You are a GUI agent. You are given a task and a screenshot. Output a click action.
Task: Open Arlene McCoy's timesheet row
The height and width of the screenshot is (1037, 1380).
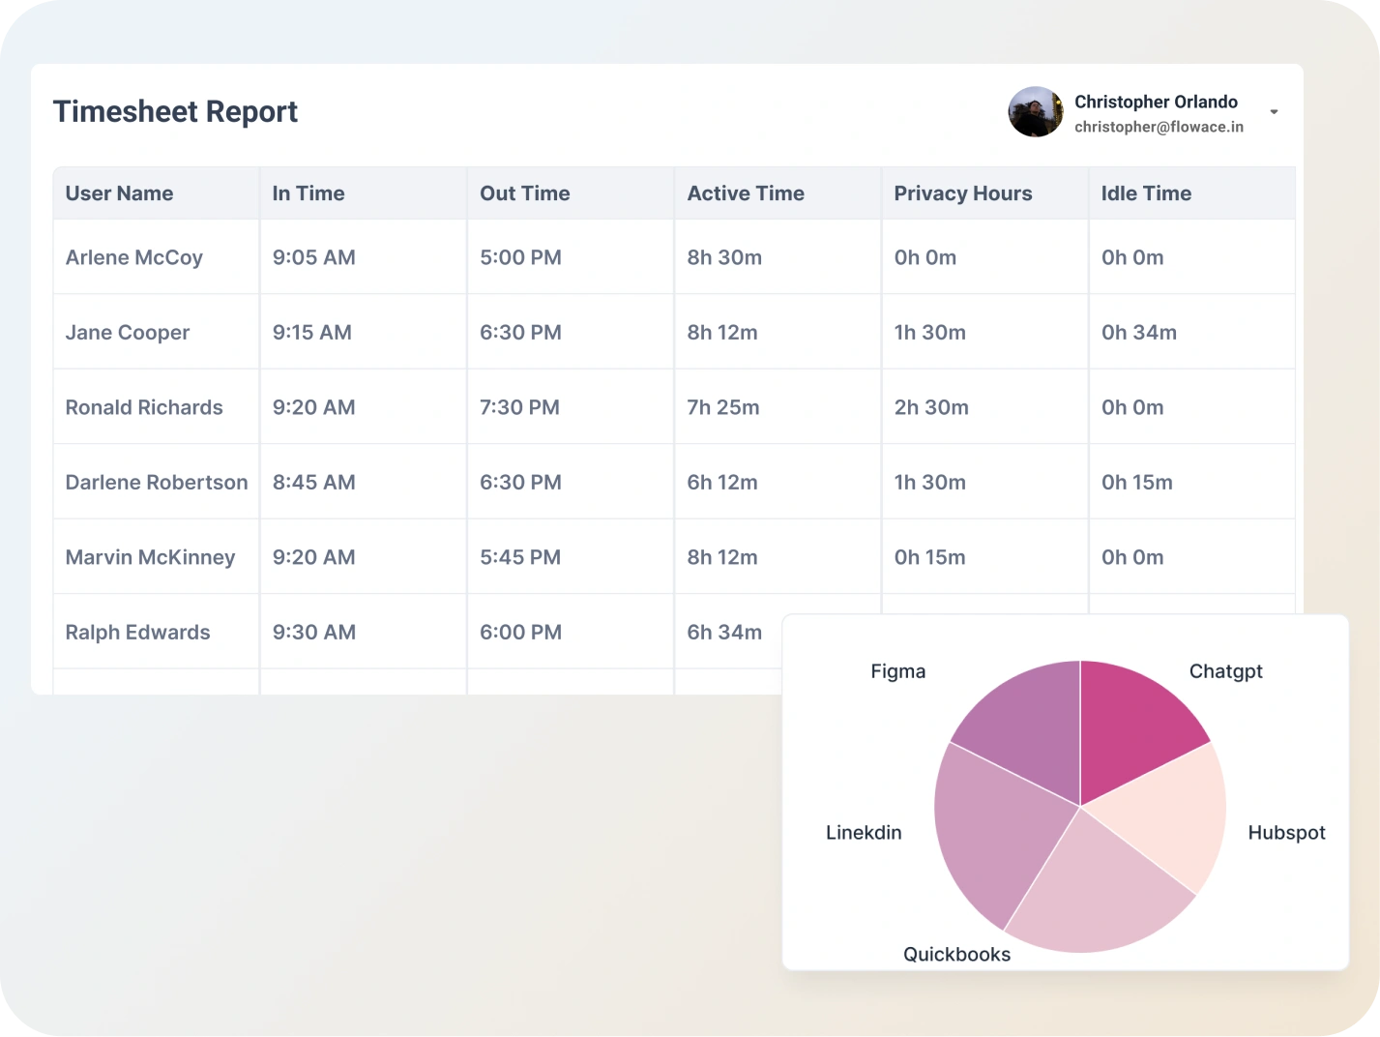tap(133, 257)
